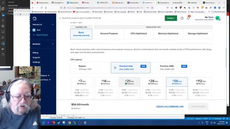This screenshot has width=230, height=129.
Task: Click the ENG language indicator
Action: click(x=207, y=123)
